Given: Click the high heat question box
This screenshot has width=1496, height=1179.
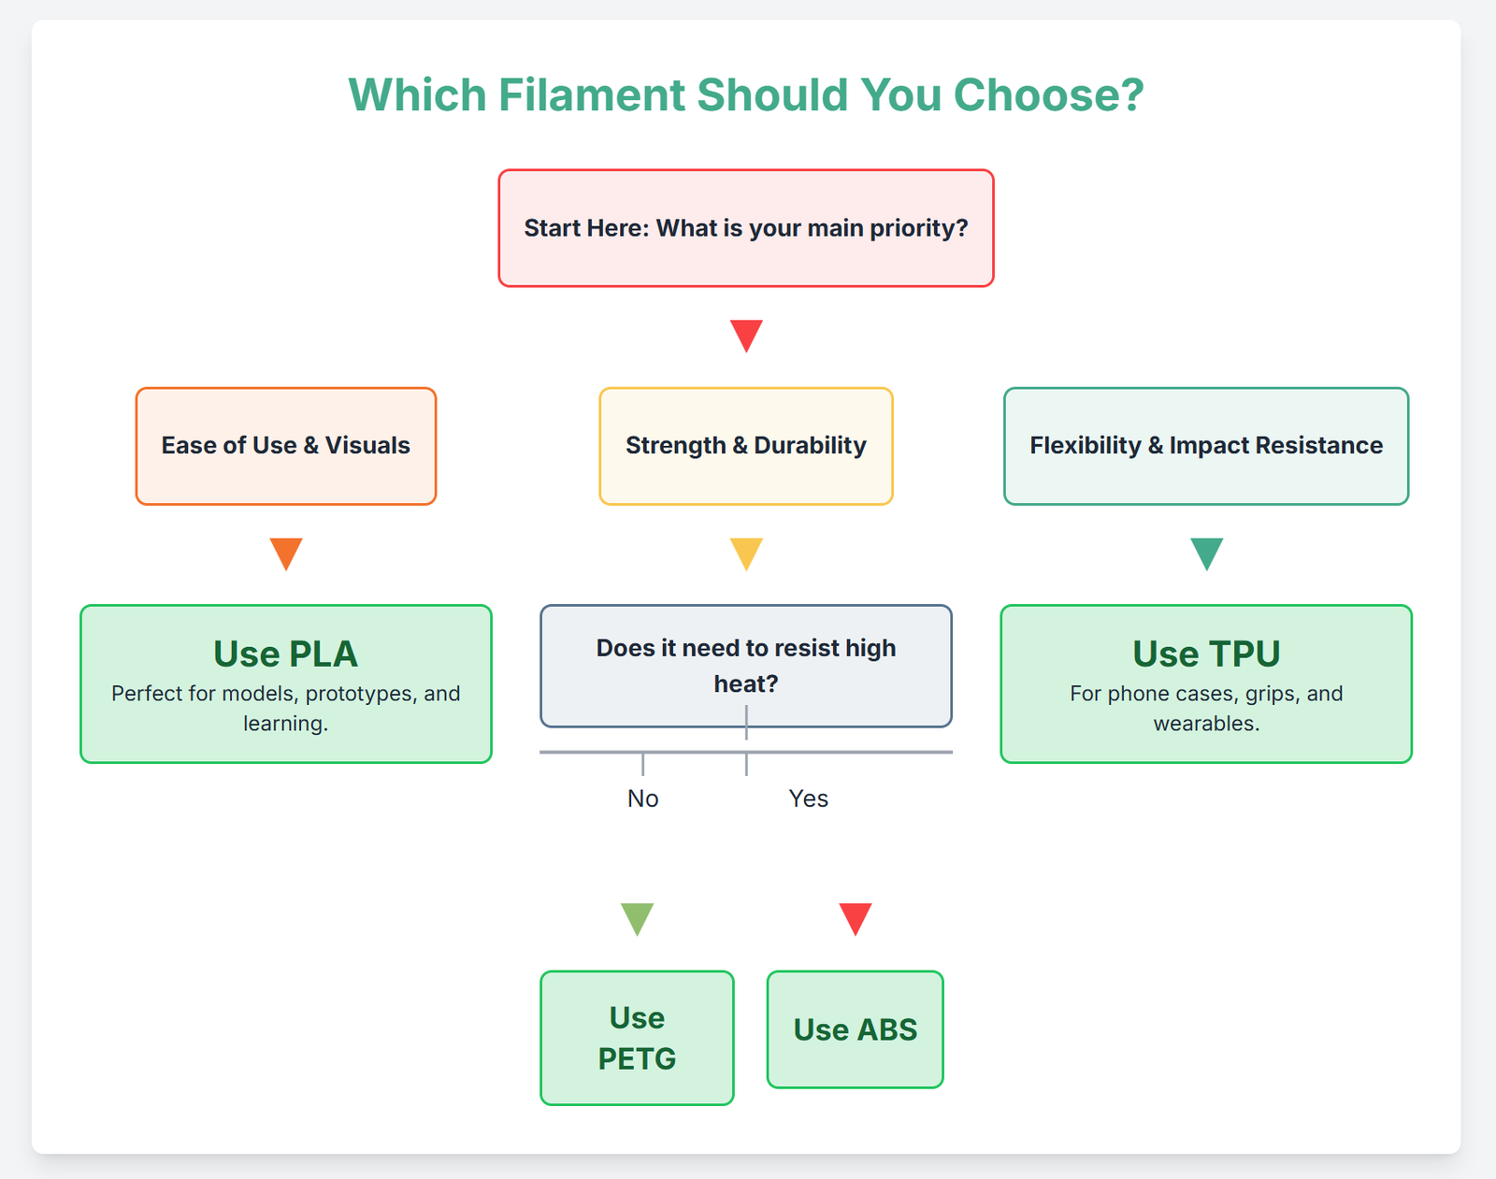Looking at the screenshot, I should (746, 665).
